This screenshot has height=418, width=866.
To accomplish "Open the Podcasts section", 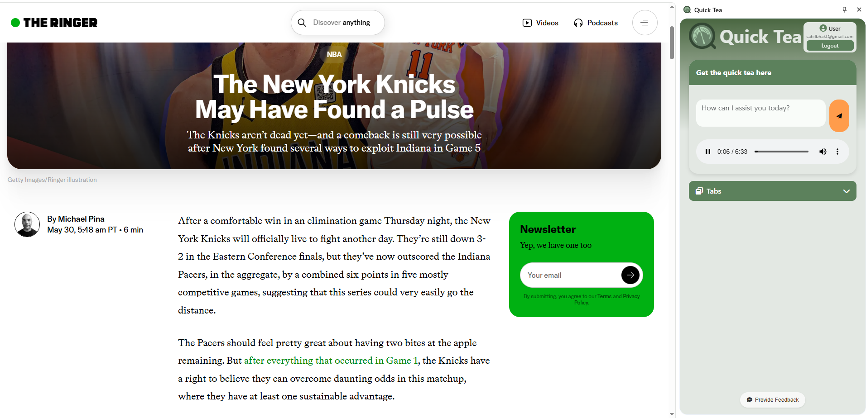I will click(x=596, y=23).
